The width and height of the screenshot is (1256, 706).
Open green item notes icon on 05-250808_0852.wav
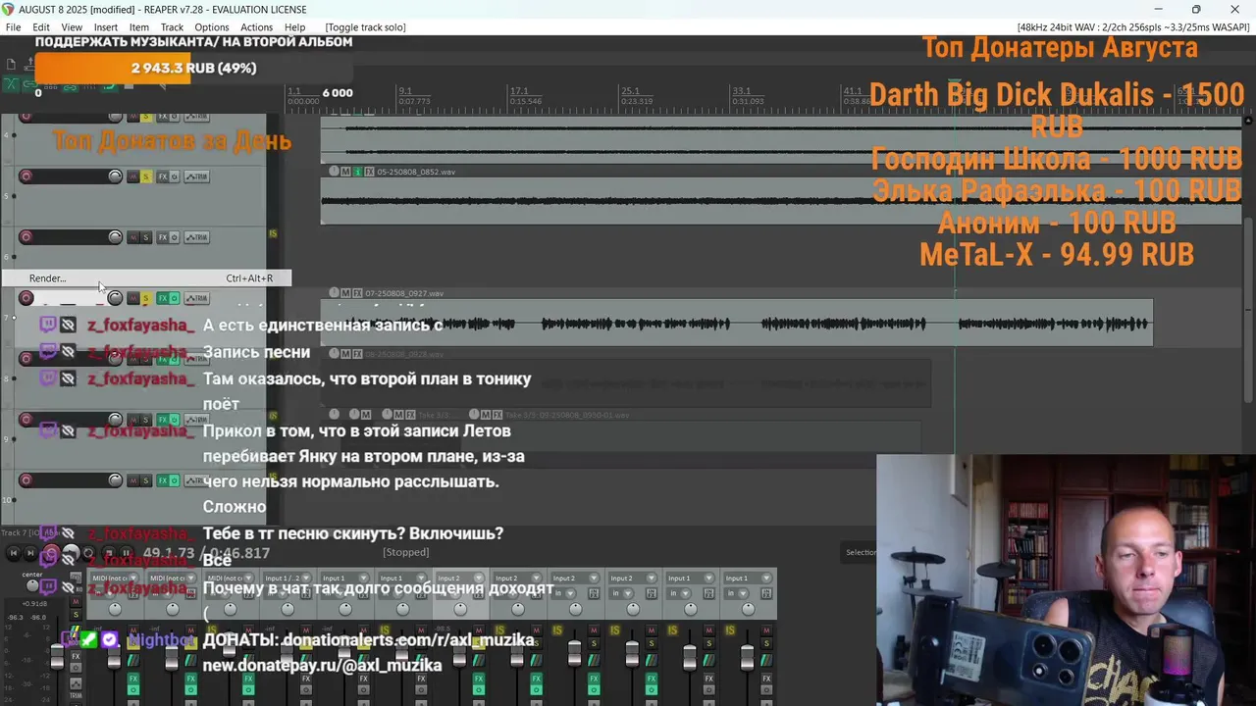(x=357, y=172)
